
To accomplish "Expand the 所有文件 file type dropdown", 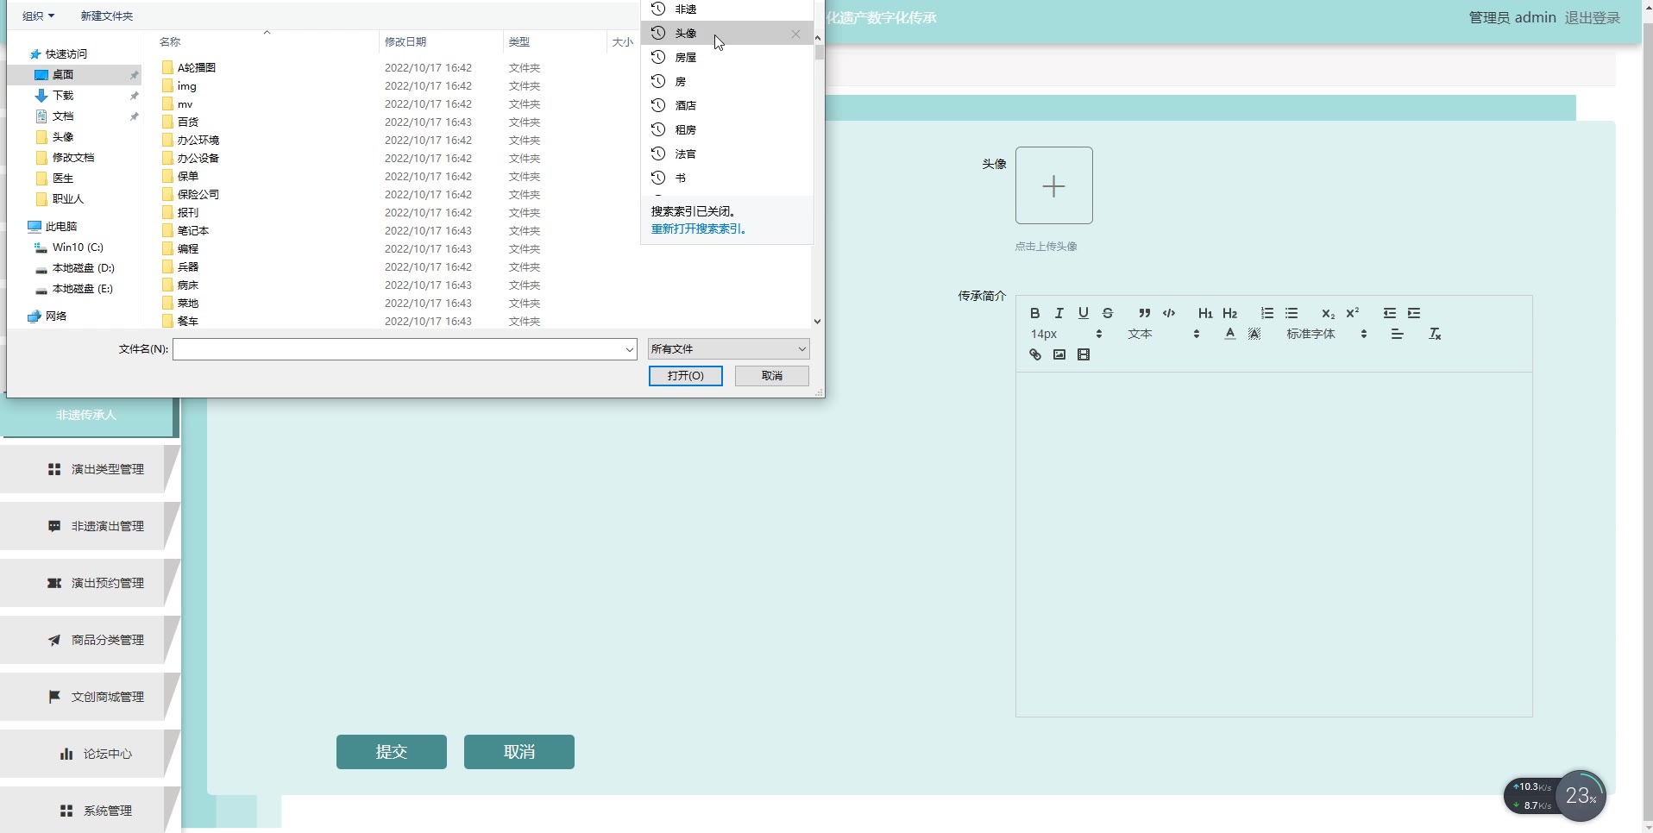I will coord(728,349).
